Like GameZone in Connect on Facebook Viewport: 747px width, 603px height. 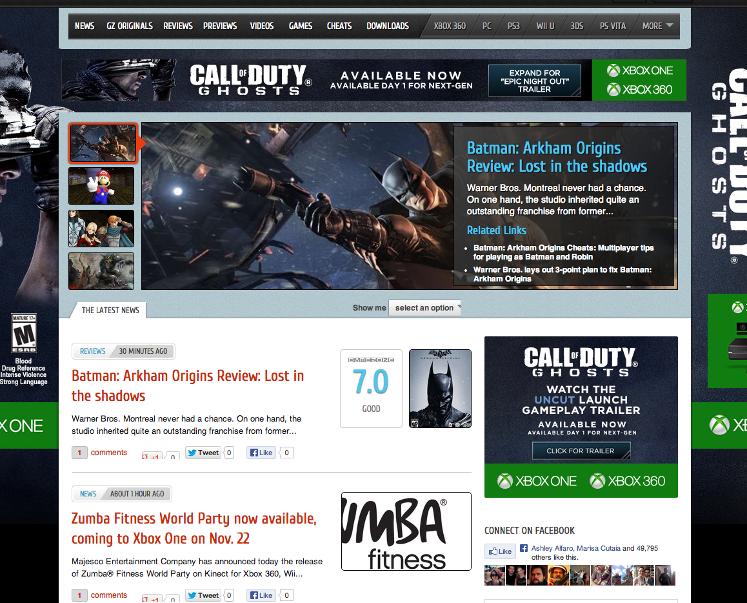point(500,551)
